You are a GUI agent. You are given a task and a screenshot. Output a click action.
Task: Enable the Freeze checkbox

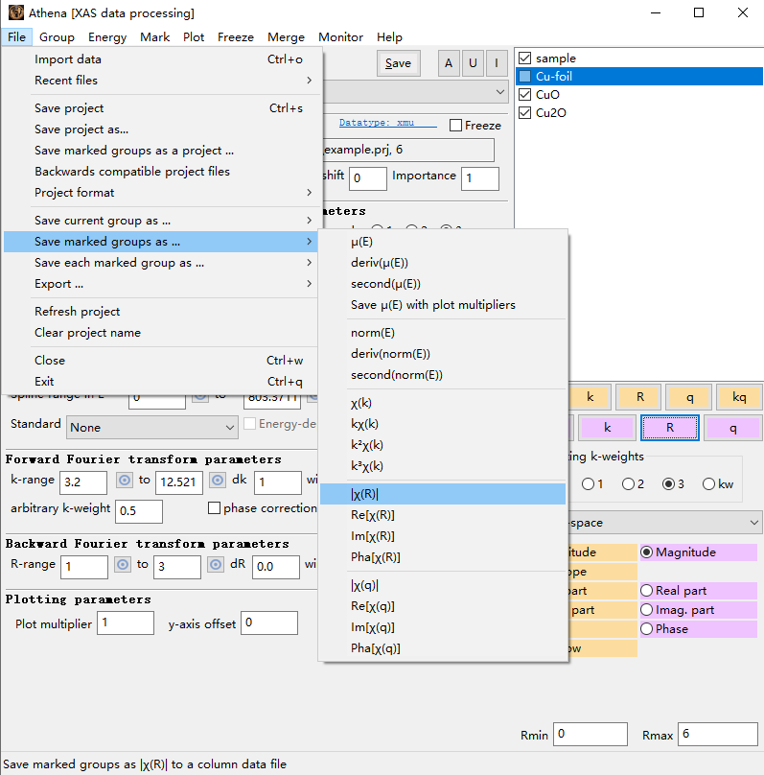456,126
